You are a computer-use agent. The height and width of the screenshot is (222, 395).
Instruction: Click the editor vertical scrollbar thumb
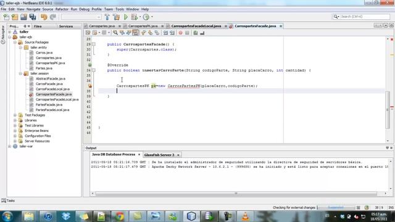tap(388, 110)
